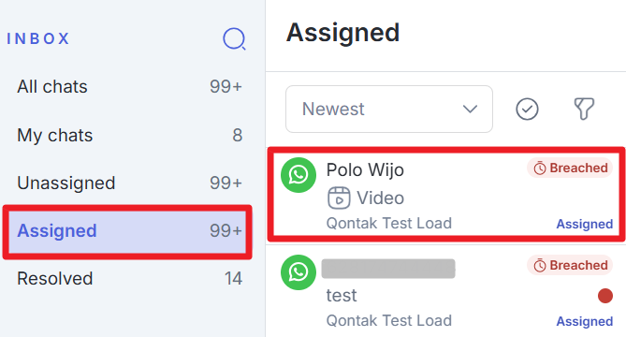
Task: Click WhatsApp icon on the second chat
Action: [x=298, y=272]
